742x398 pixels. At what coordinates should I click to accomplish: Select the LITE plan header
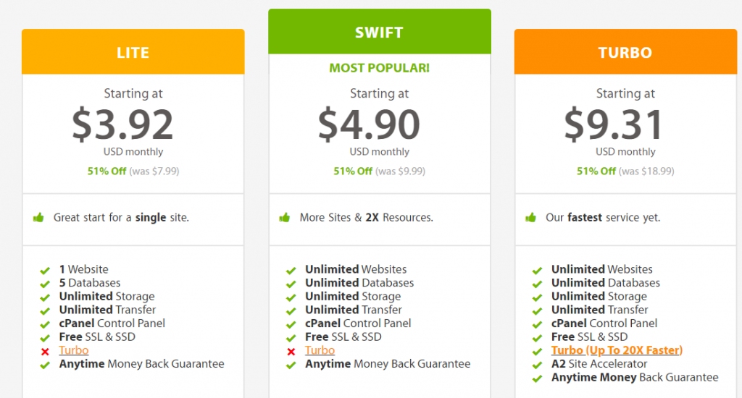pyautogui.click(x=133, y=51)
